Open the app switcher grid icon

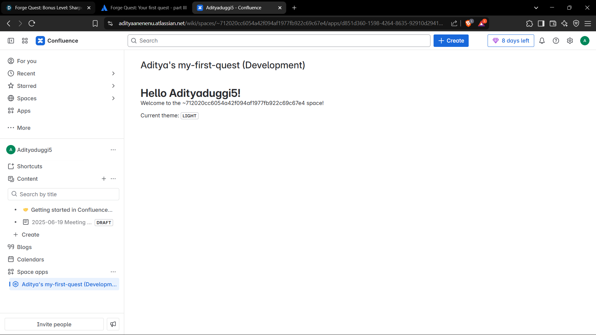click(25, 41)
